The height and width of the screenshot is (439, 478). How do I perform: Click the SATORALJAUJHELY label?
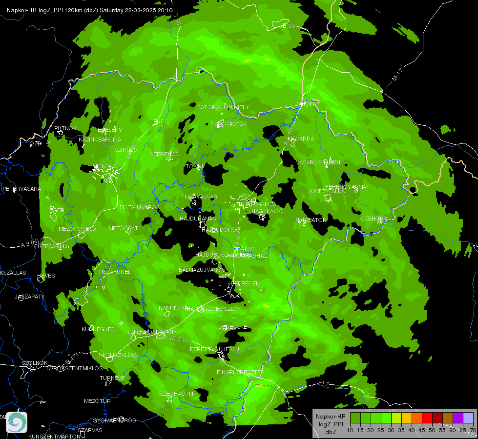[223, 107]
